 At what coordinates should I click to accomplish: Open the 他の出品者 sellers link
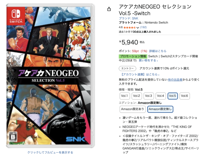[x=175, y=79]
